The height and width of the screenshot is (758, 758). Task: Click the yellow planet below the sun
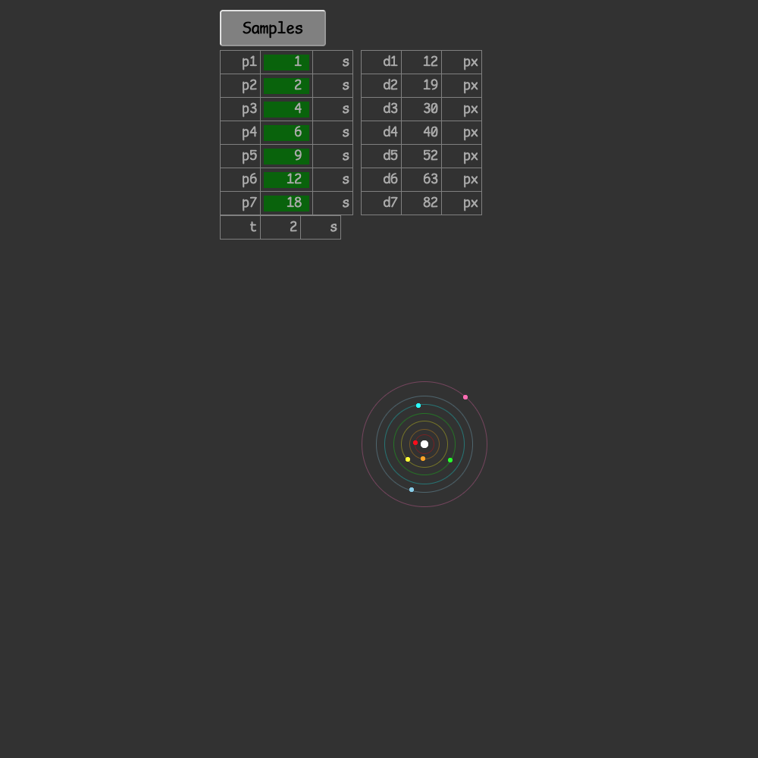click(407, 459)
